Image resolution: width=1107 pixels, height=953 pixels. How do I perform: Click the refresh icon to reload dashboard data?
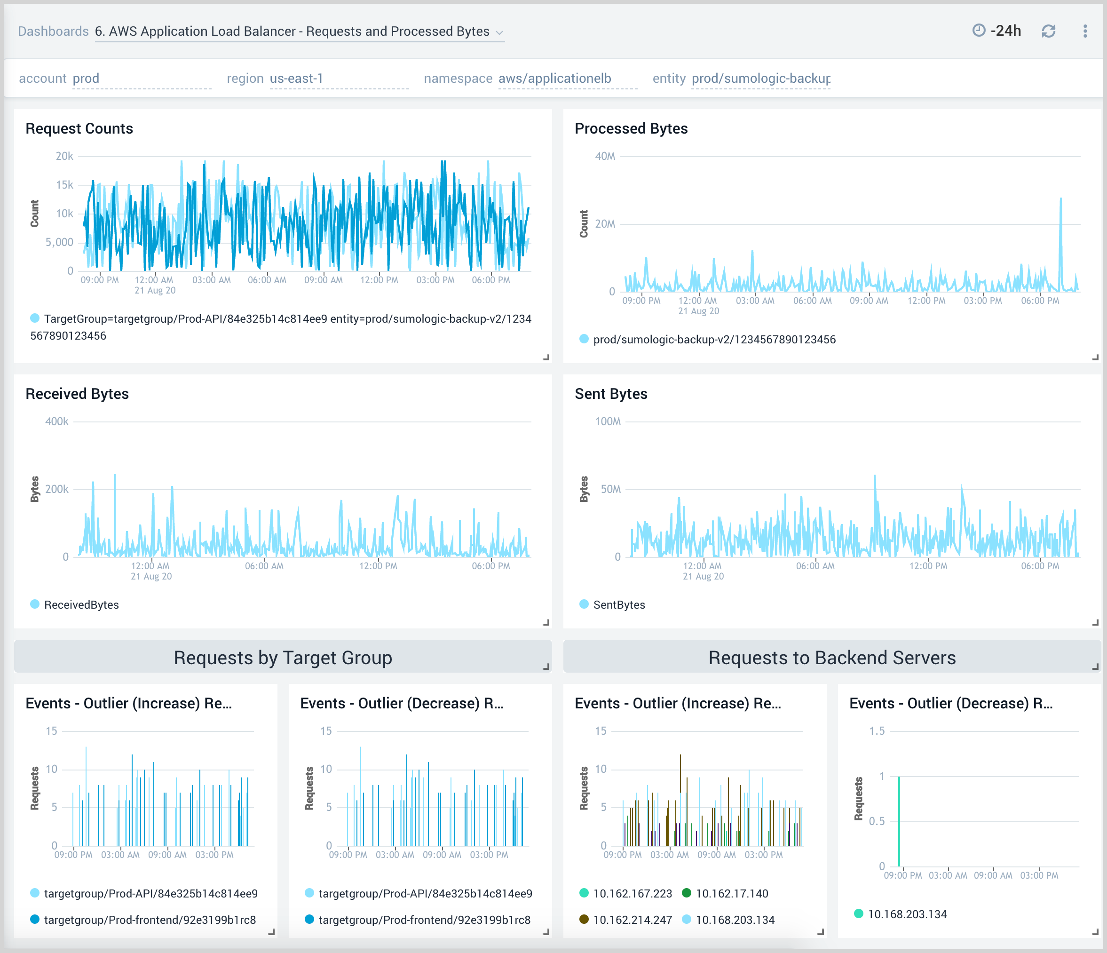1048,31
